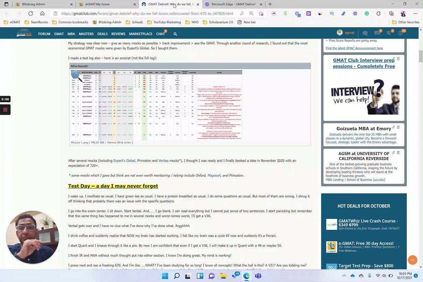
Task: Open GMAT Club site search icon
Action: 175,34
